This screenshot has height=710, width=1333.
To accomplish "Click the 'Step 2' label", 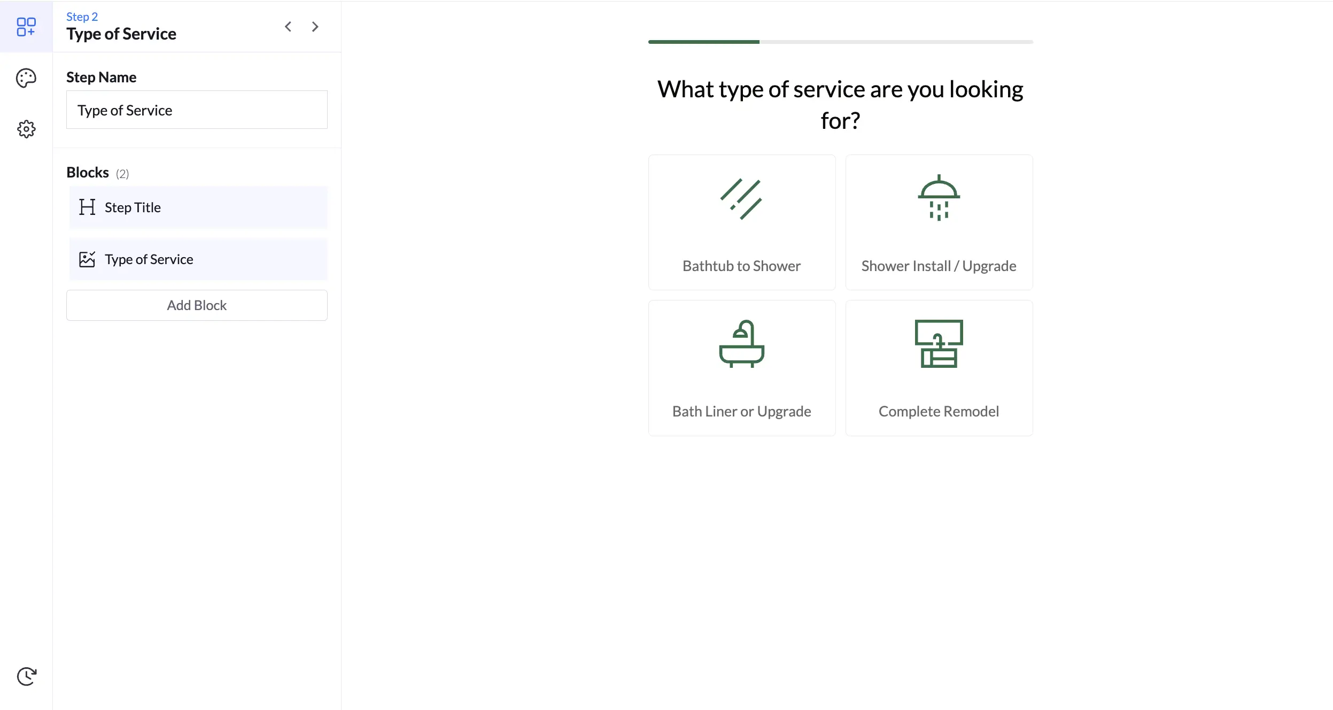I will click(82, 17).
